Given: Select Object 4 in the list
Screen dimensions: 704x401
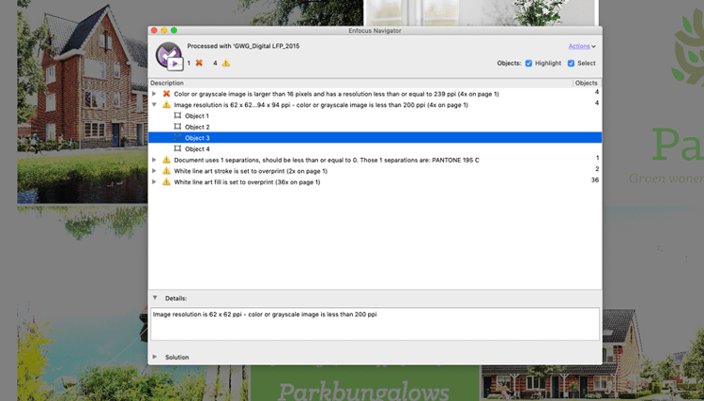Looking at the screenshot, I should click(196, 148).
